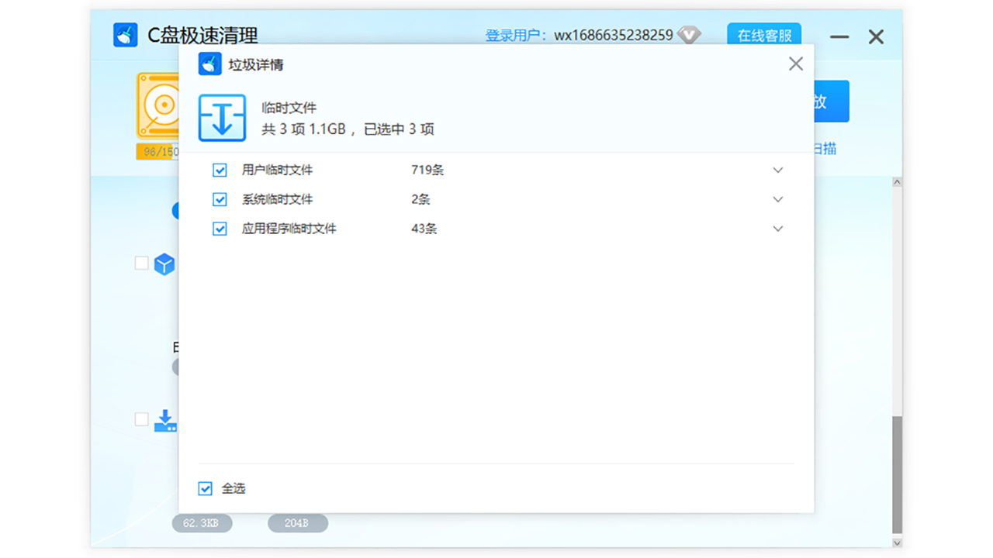Screen dimensions: 993x558
Task: Uncheck 用户临时文件
Action: [x=220, y=170]
